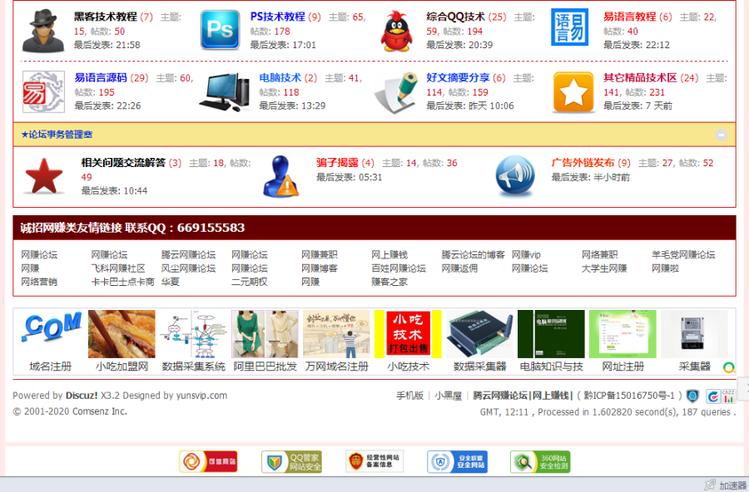Click the blue C statistics icon in footer
749x492 pixels.
pos(712,396)
